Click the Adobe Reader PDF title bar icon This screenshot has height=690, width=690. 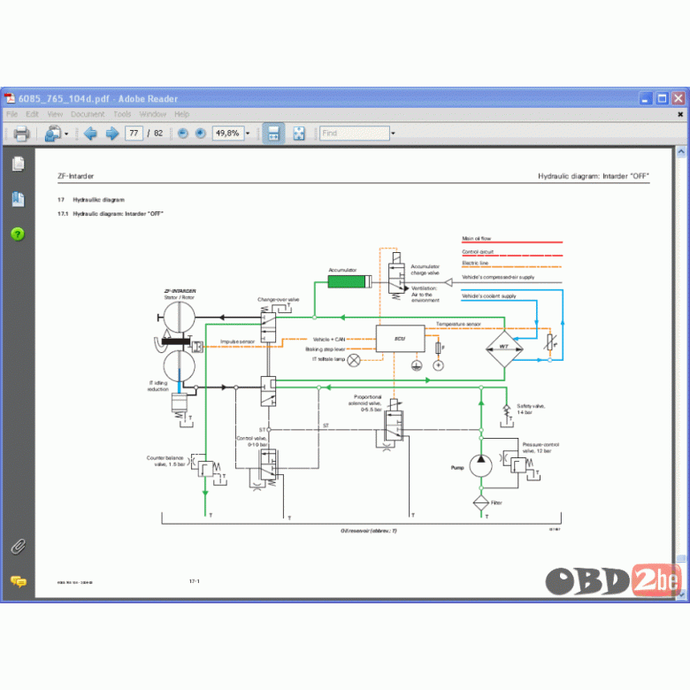(10, 98)
